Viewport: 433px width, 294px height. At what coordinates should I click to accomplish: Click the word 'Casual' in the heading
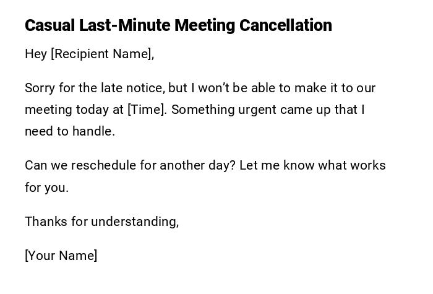50,25
